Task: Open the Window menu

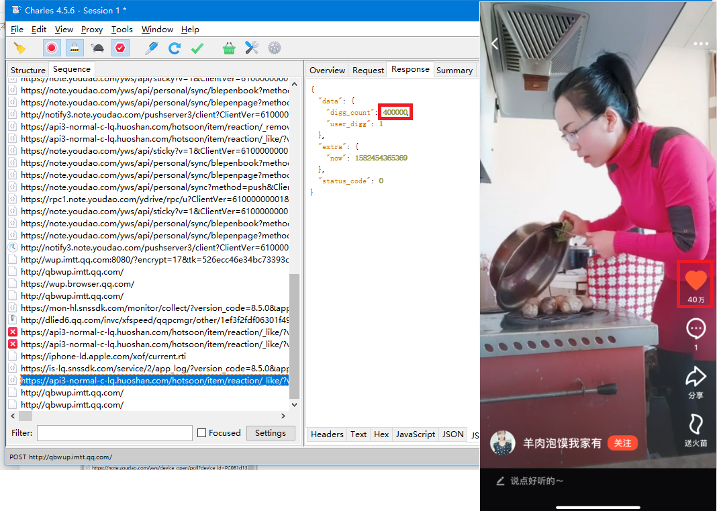Action: [157, 30]
